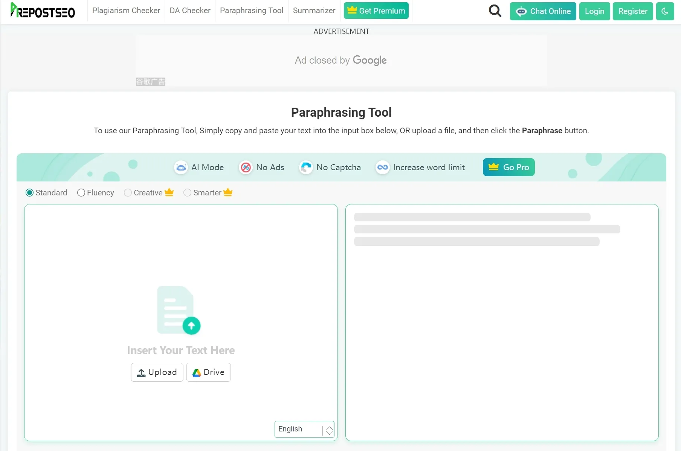Open DA Checker from the nav

(190, 11)
